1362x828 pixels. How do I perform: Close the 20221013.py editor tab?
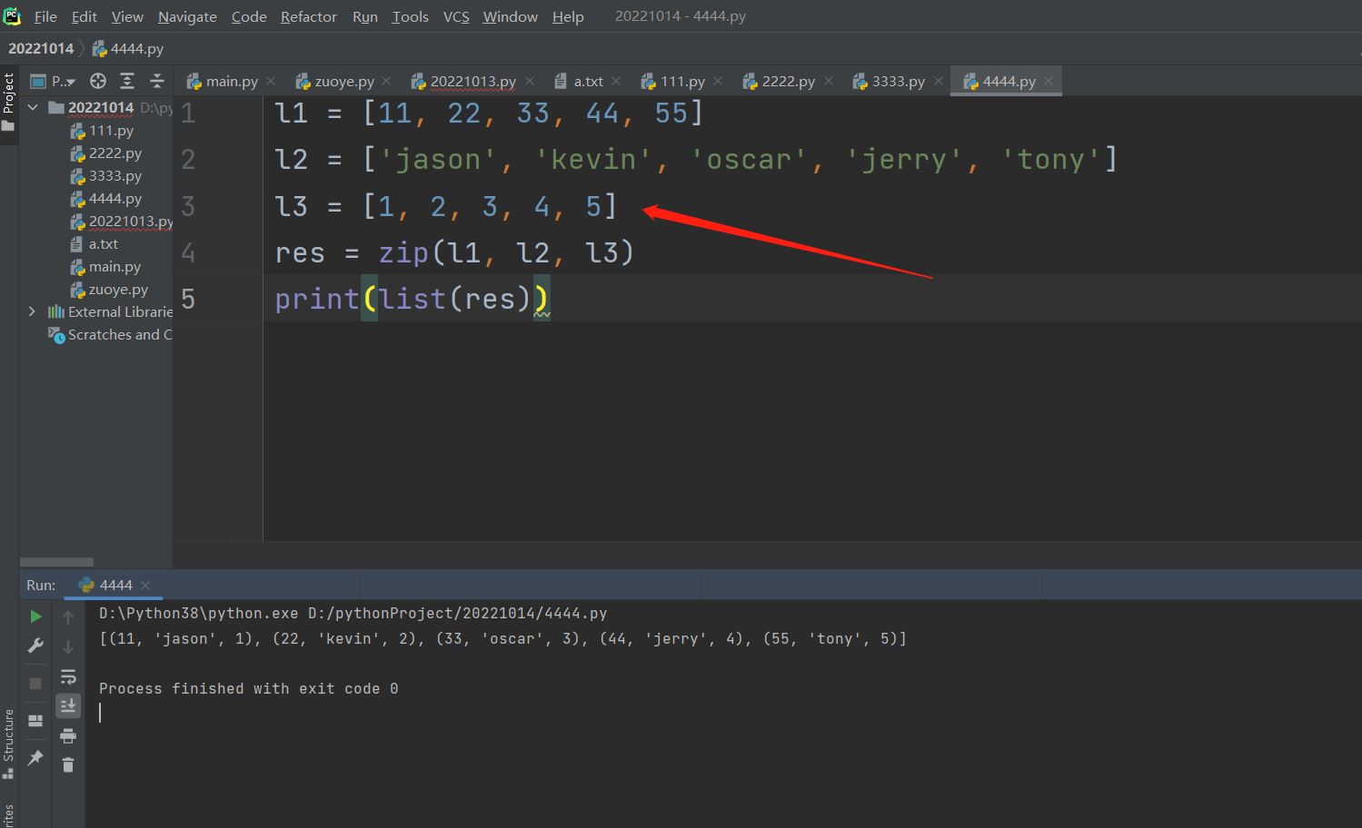(x=530, y=81)
